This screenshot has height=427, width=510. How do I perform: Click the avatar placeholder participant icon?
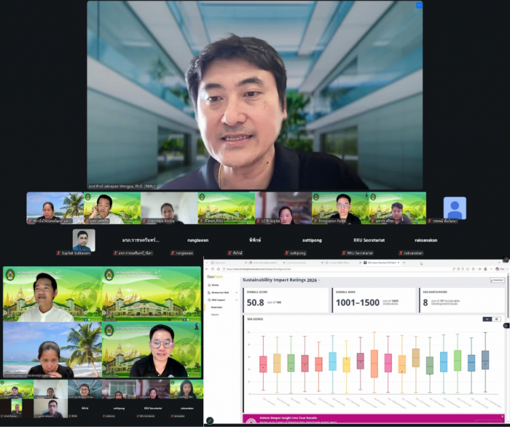tap(455, 208)
